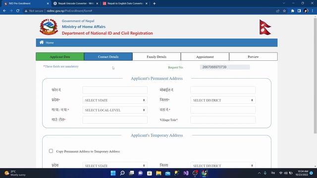The height and width of the screenshot is (178, 317).
Task: Switch to the Contact Details tab
Action: pos(108,57)
